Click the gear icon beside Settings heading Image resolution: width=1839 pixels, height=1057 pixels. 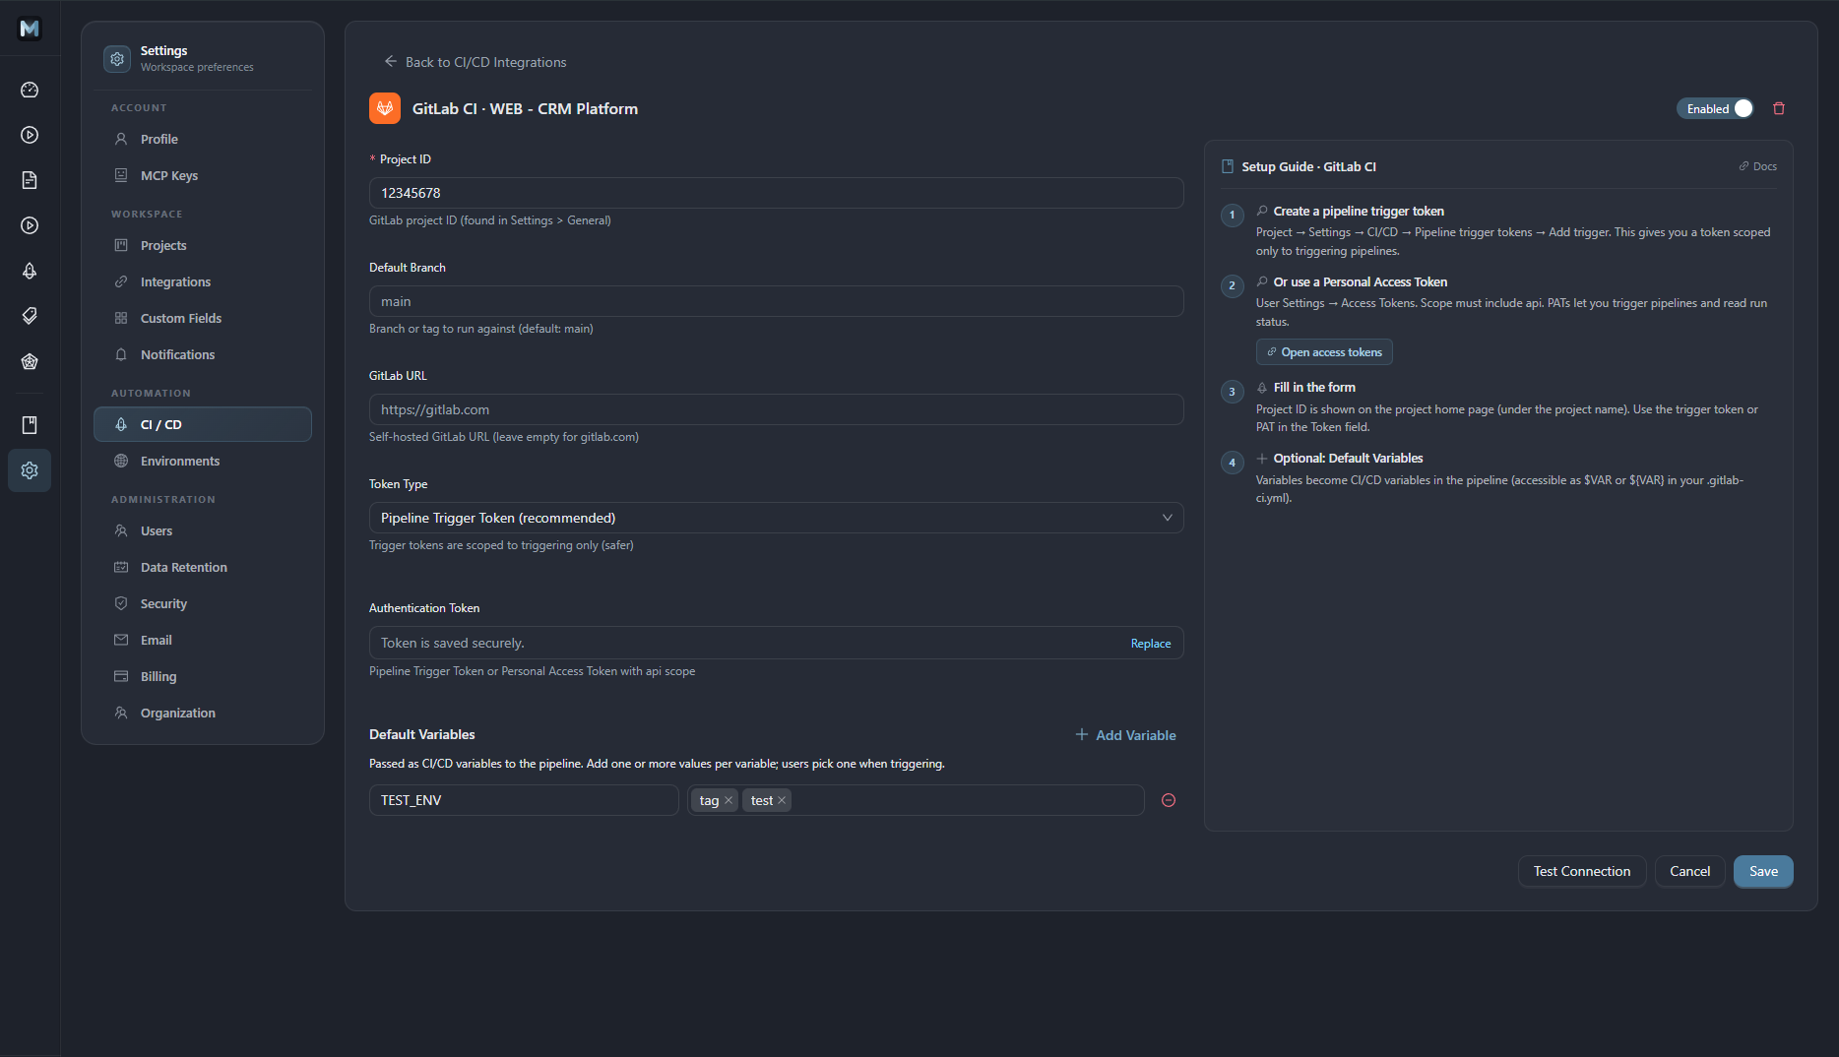[x=117, y=59]
